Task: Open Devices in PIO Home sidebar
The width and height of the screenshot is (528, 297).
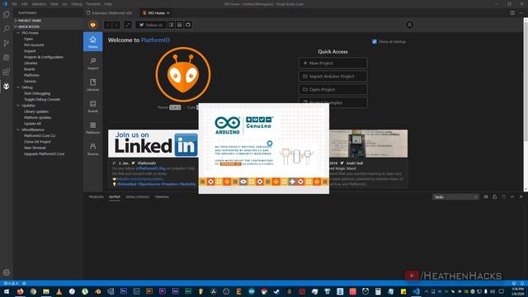Action: tap(93, 148)
